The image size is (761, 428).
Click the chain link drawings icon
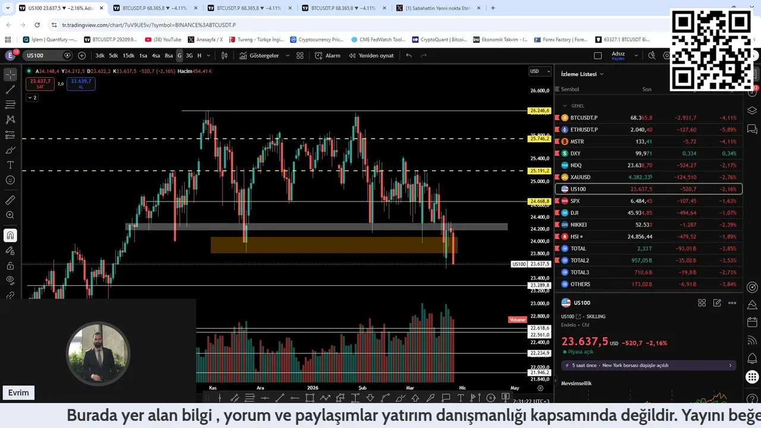[x=10, y=295]
